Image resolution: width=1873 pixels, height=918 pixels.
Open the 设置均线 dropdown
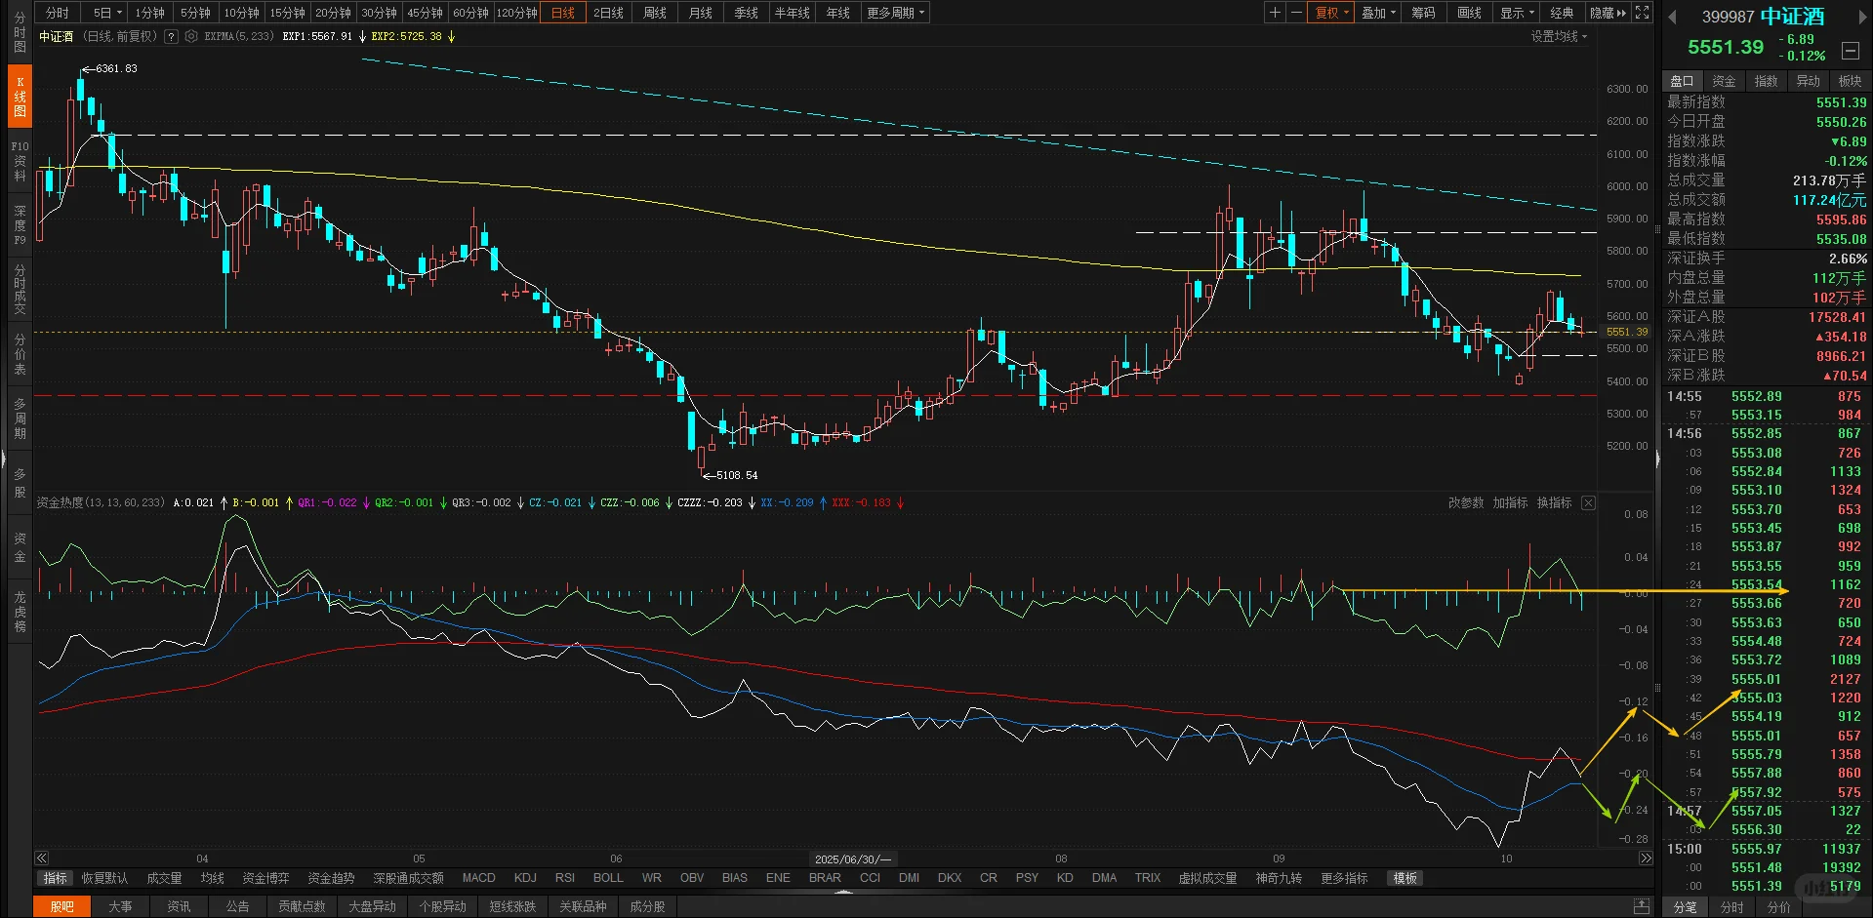(x=1559, y=36)
